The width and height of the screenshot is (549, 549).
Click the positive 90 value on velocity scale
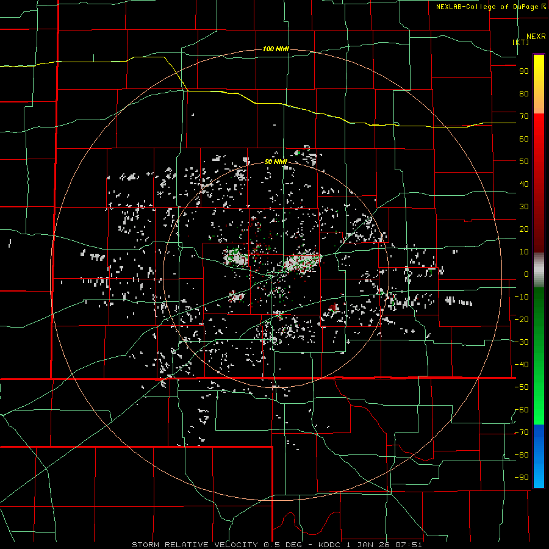click(524, 71)
